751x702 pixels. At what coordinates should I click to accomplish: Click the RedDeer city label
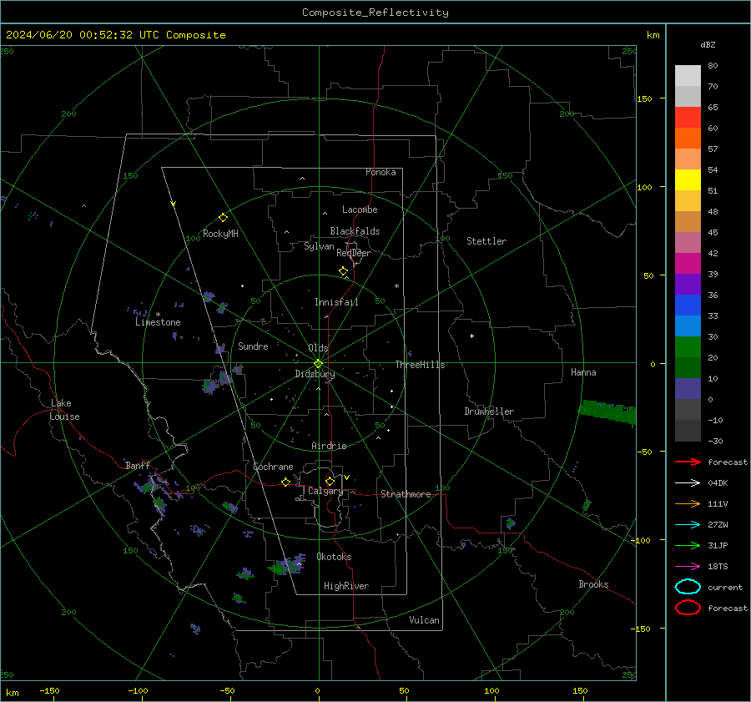[x=354, y=253]
